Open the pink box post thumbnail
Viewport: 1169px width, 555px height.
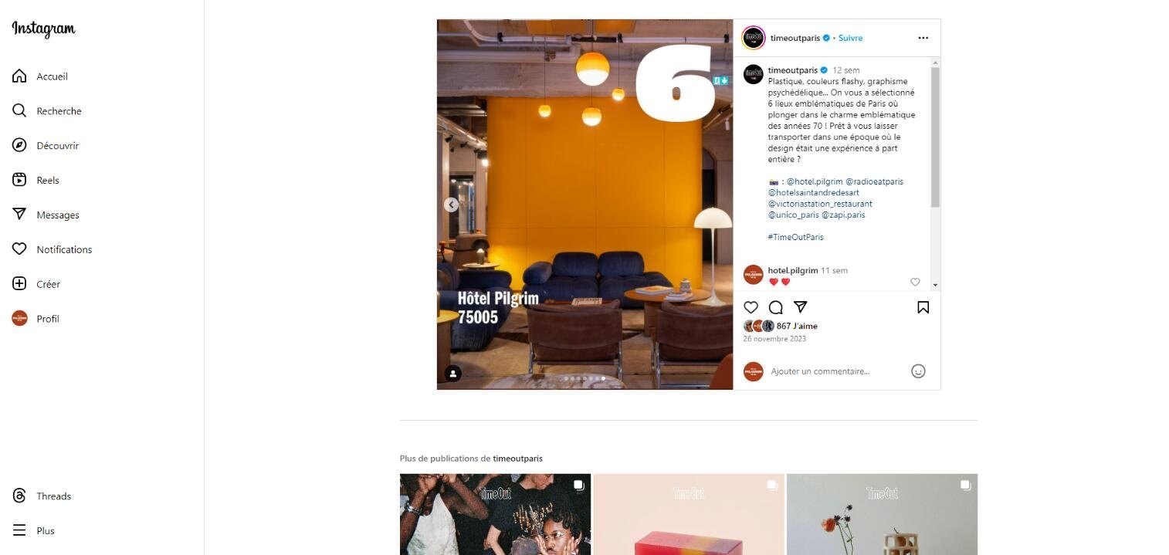[689, 514]
